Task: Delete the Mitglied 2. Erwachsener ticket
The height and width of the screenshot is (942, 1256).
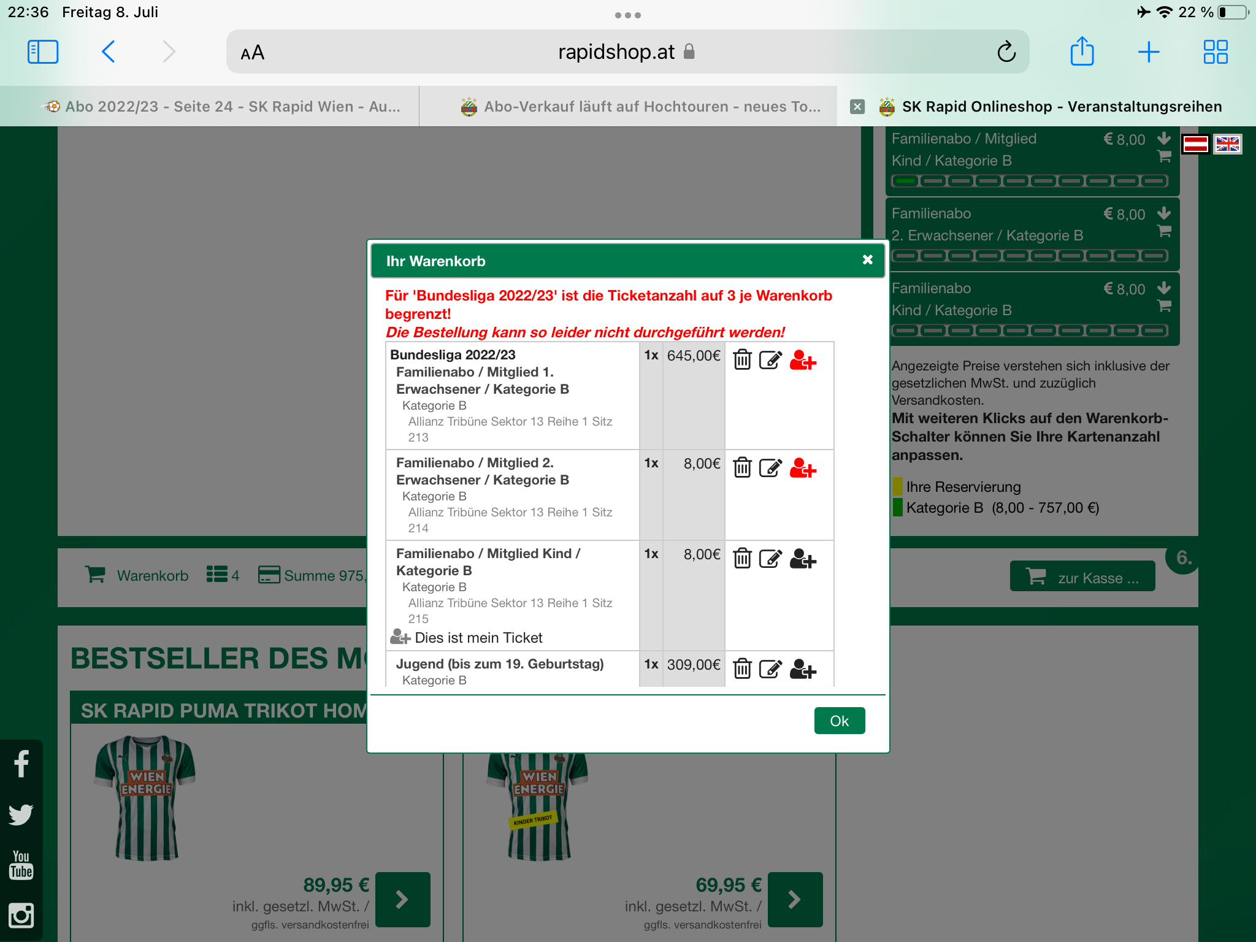Action: point(742,467)
